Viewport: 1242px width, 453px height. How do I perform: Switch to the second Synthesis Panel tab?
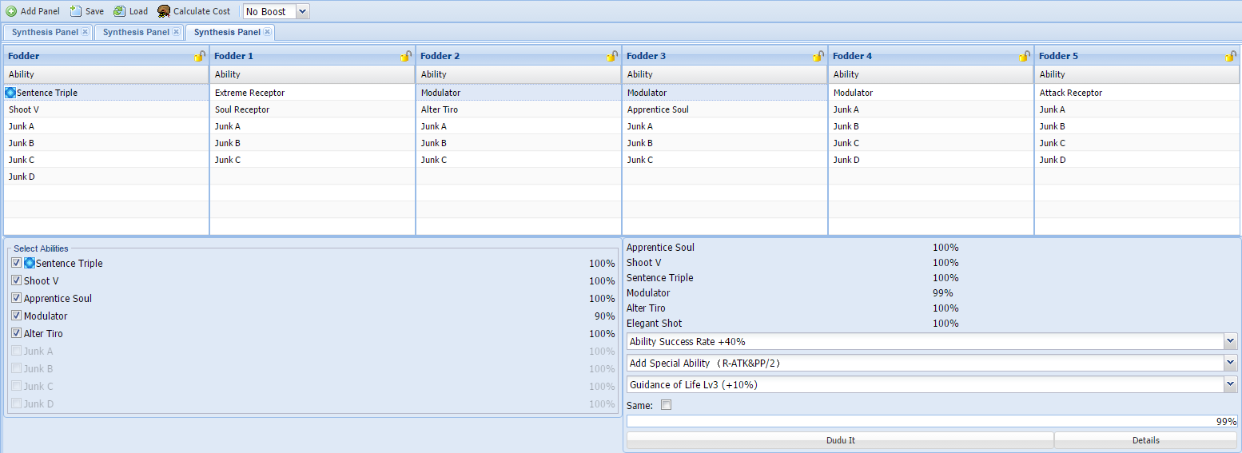[x=136, y=32]
